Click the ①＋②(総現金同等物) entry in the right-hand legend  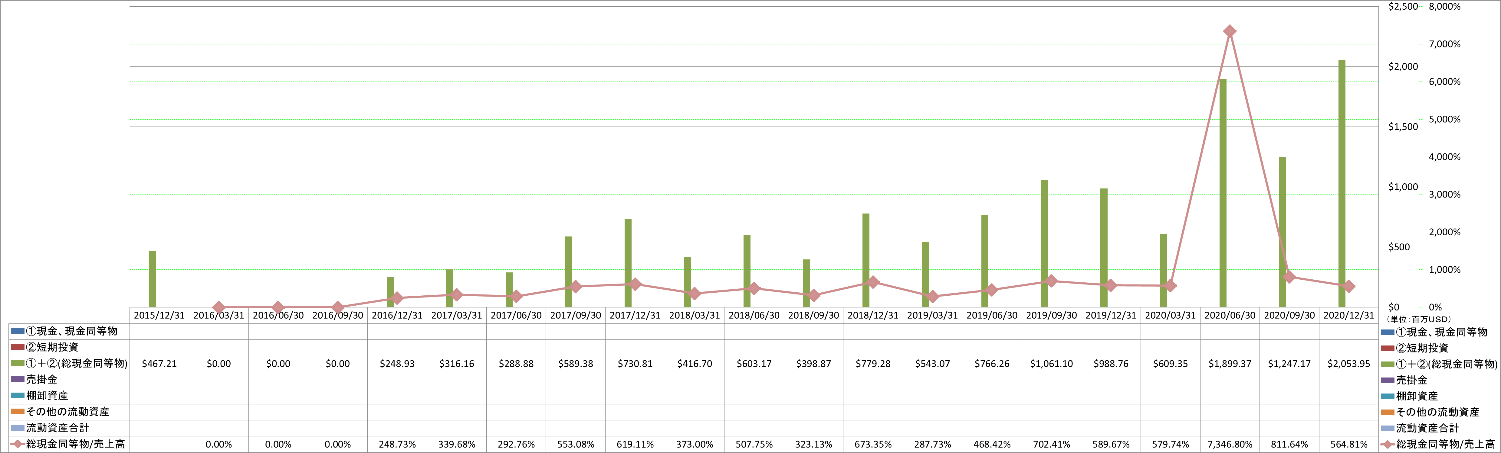pyautogui.click(x=1439, y=364)
